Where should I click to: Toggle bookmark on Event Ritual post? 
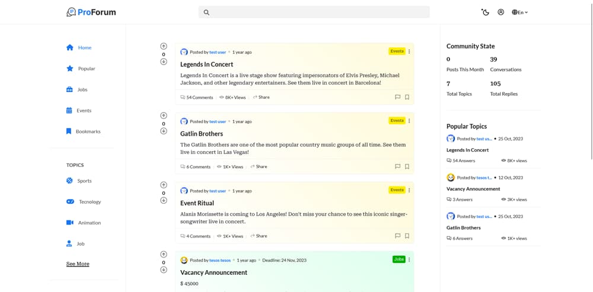click(407, 236)
